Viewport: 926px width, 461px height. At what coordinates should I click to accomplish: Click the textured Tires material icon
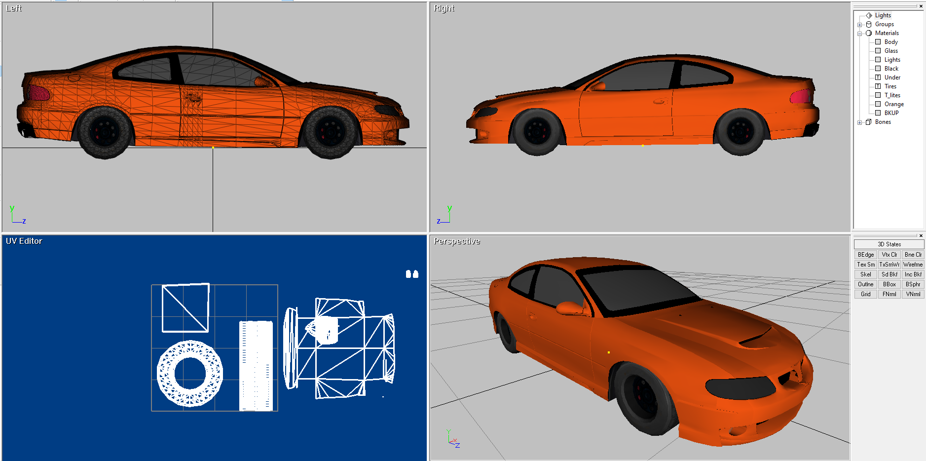[878, 86]
